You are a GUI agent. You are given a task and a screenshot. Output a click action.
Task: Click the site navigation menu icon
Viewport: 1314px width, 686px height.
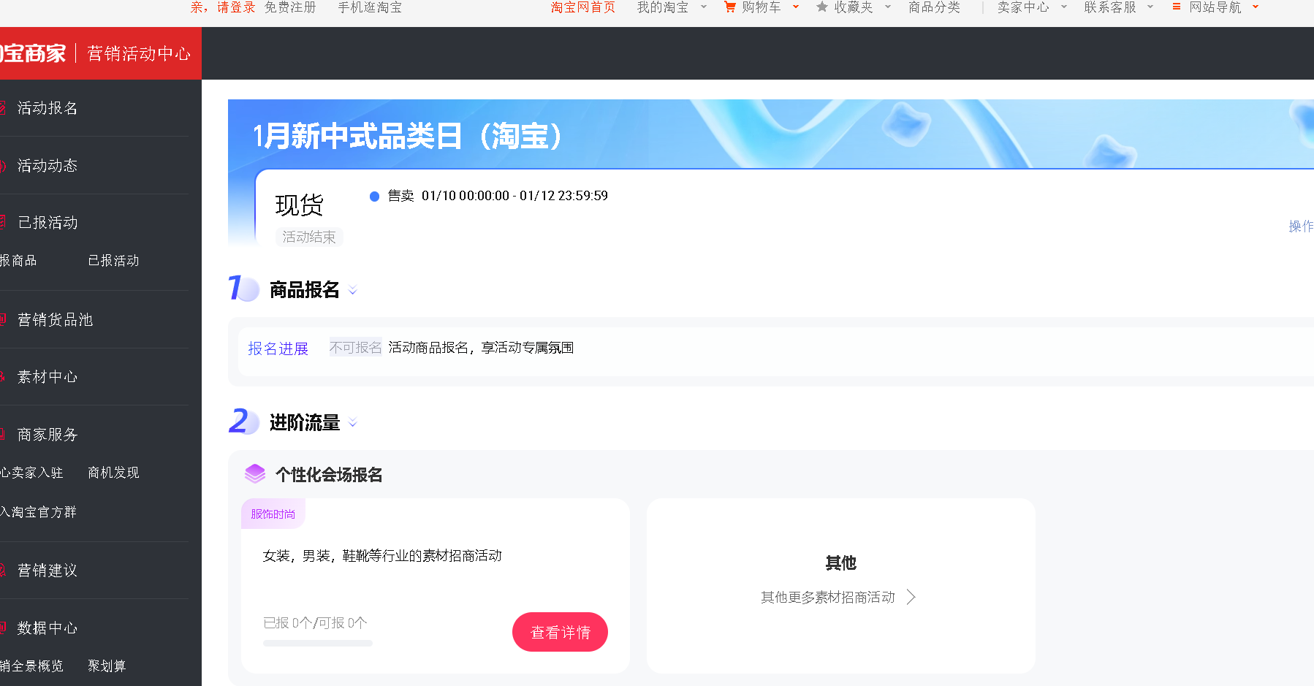tap(1177, 7)
